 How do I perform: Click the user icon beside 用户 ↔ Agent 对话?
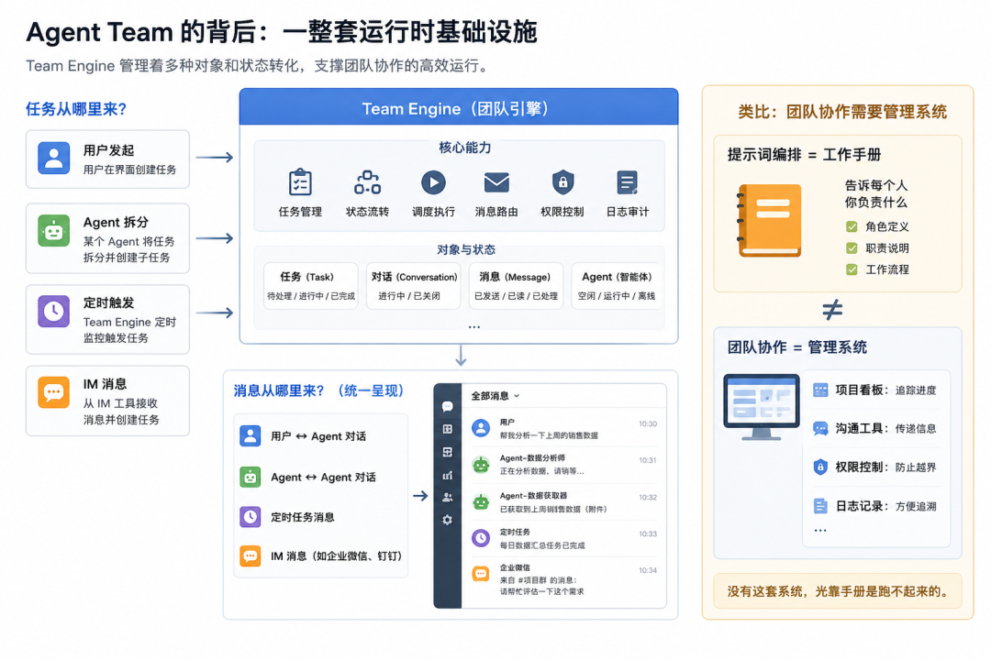[251, 435]
